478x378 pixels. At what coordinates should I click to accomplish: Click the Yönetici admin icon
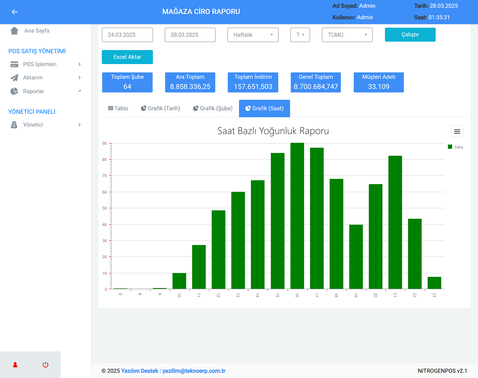coord(14,125)
